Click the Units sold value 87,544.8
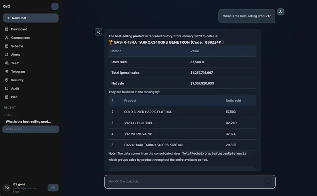 click(197, 62)
